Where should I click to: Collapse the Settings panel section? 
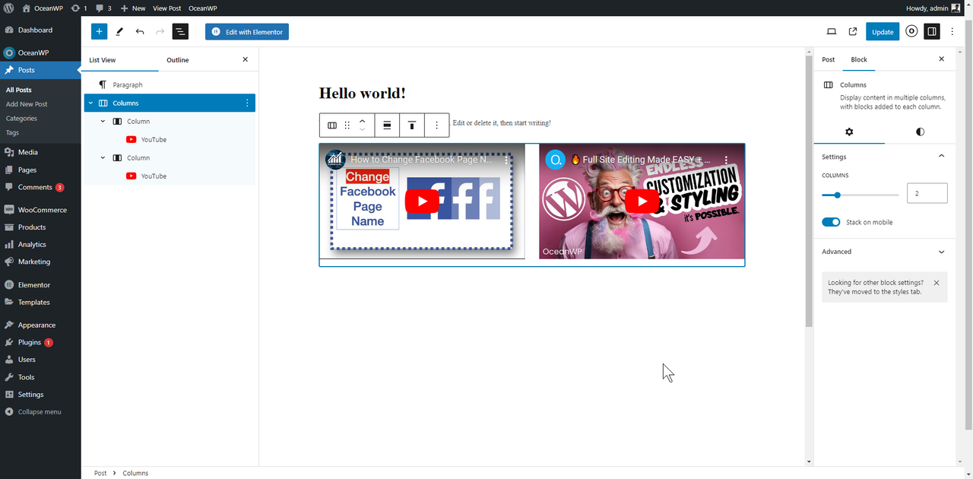[884, 157]
